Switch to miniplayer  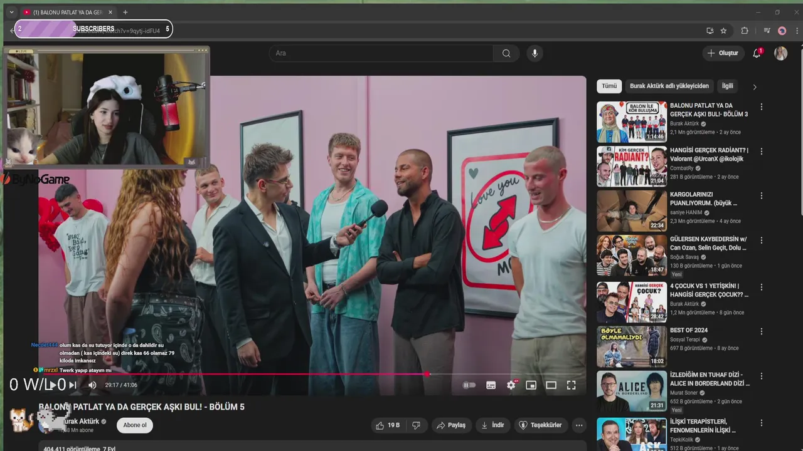(531, 385)
